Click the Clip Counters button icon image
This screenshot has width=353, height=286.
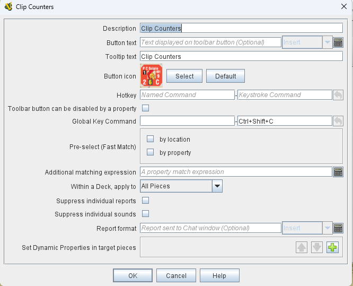(x=151, y=76)
